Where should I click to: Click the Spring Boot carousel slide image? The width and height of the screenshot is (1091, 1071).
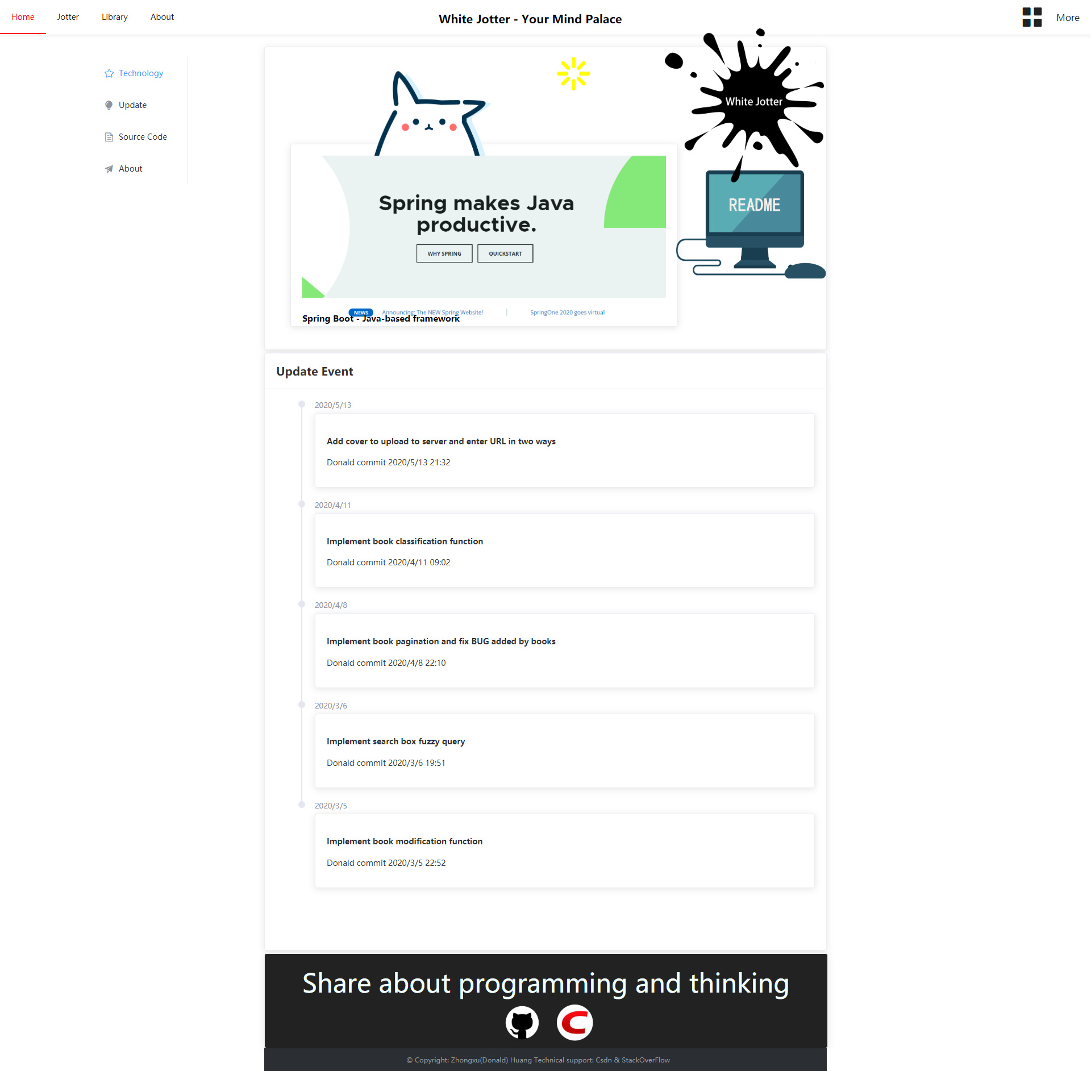pyautogui.click(x=484, y=227)
